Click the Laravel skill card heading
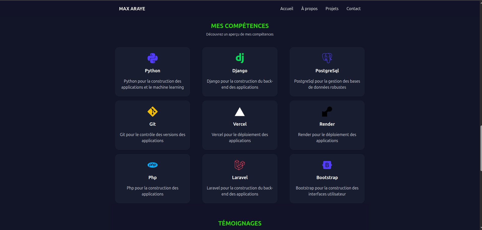The height and width of the screenshot is (230, 482). (x=240, y=178)
